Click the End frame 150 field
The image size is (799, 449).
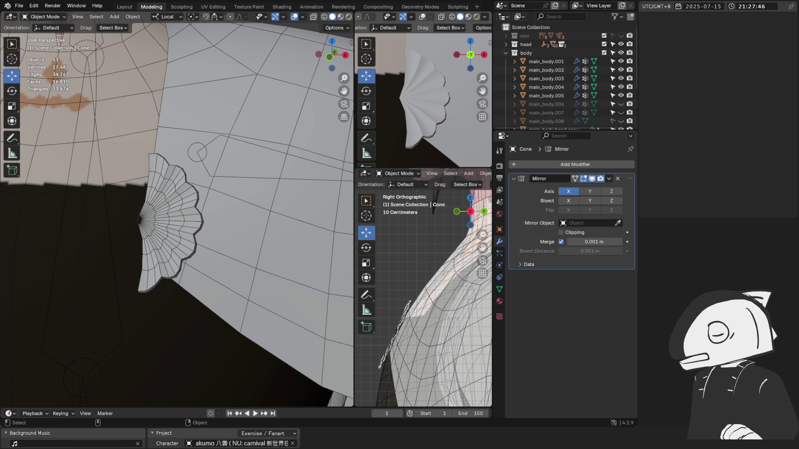[471, 413]
